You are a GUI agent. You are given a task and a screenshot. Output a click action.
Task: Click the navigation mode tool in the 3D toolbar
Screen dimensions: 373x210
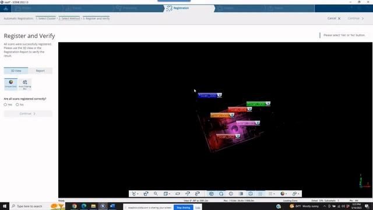point(134,194)
